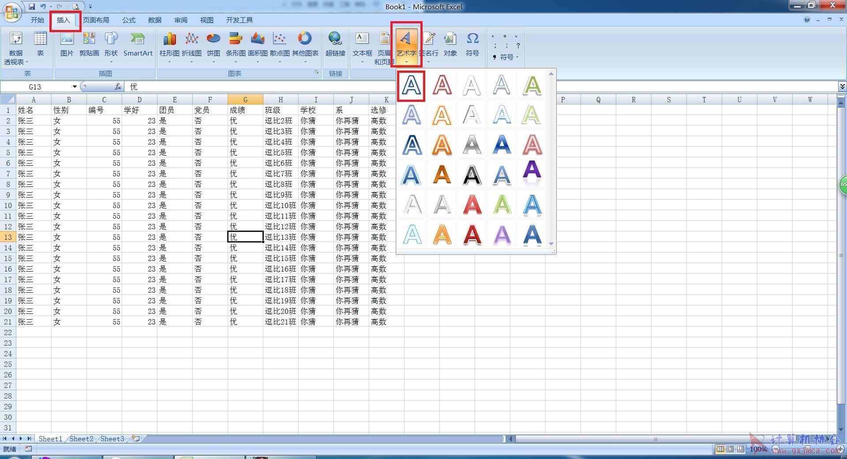Image resolution: width=847 pixels, height=459 pixels.
Task: Switch to the Home (开始) tab
Action: coord(37,20)
